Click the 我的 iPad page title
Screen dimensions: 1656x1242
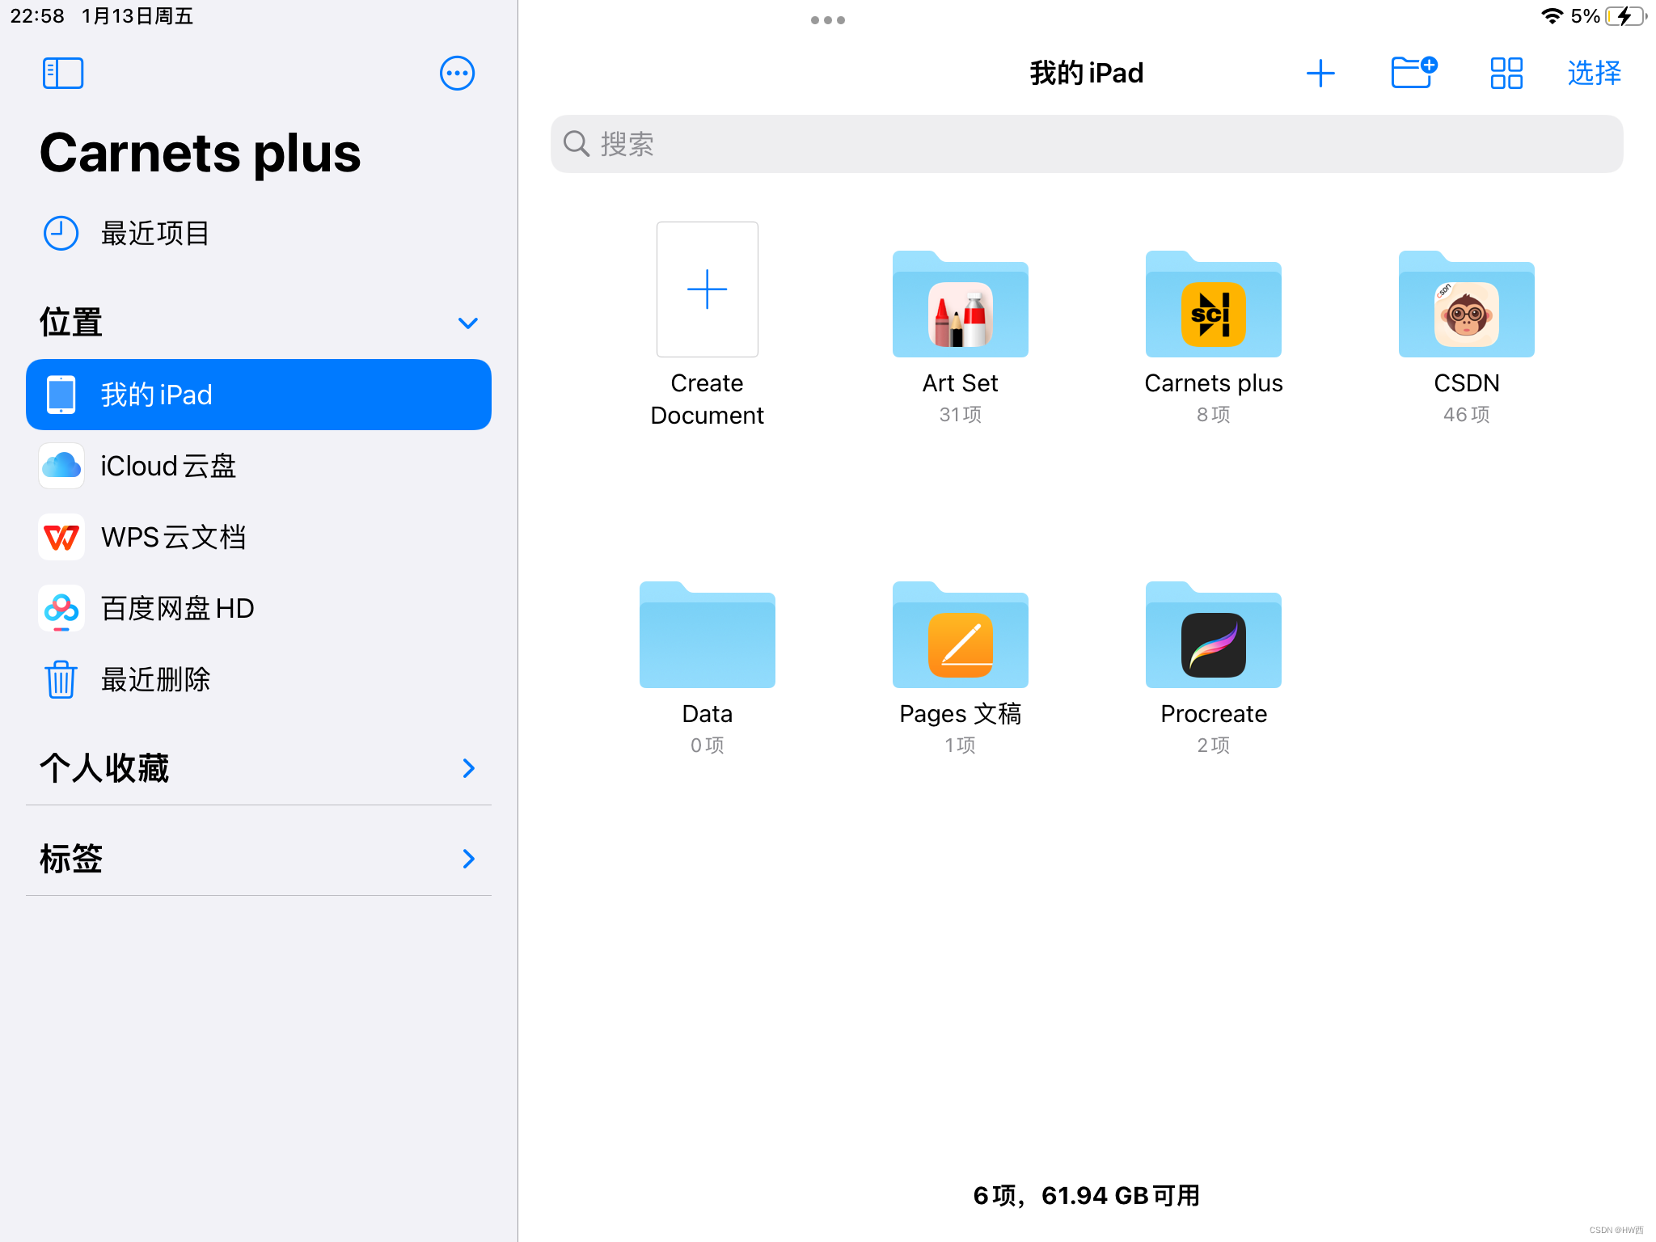point(1087,74)
